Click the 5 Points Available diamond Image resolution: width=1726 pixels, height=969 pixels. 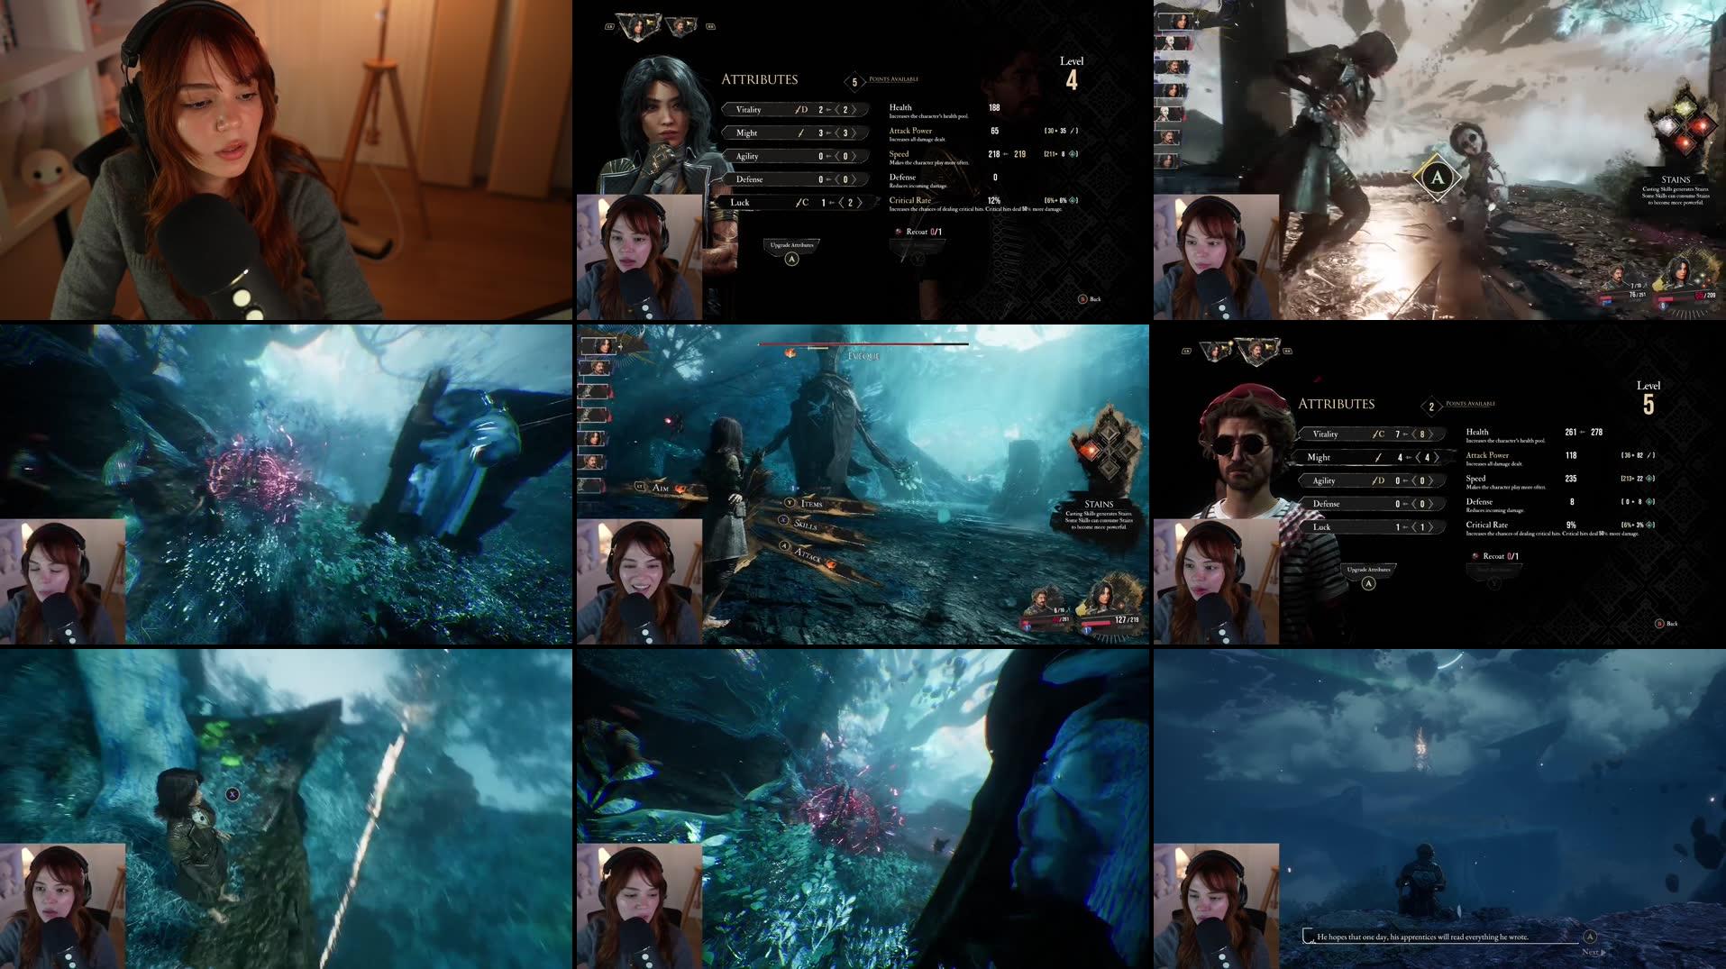(x=854, y=82)
